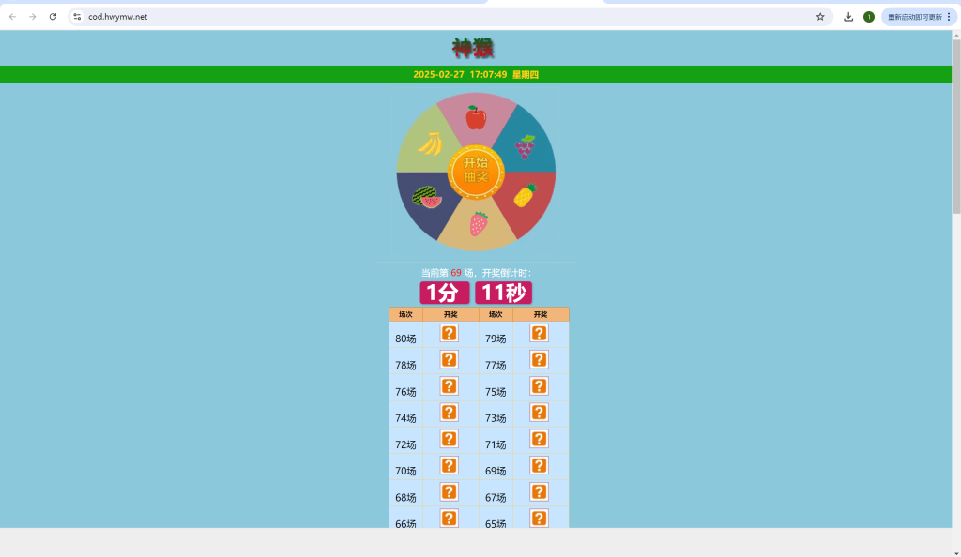Click the question mark for round 80场

point(449,334)
